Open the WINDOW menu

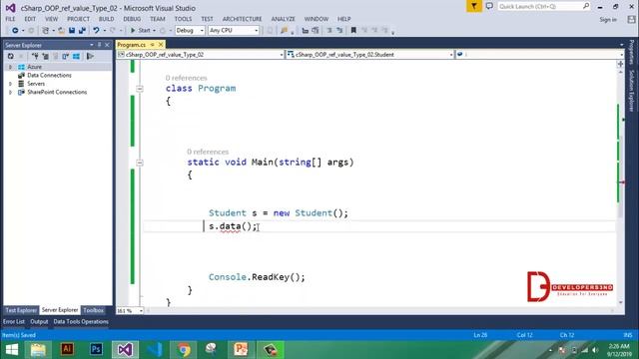(x=317, y=19)
